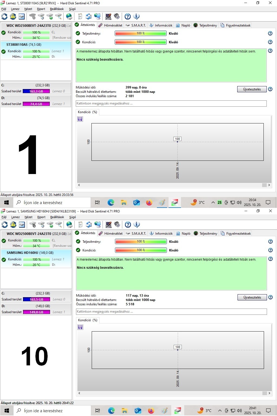Click the question mark help icon in the top toolbar
The image size is (277, 416).
tap(128, 17)
